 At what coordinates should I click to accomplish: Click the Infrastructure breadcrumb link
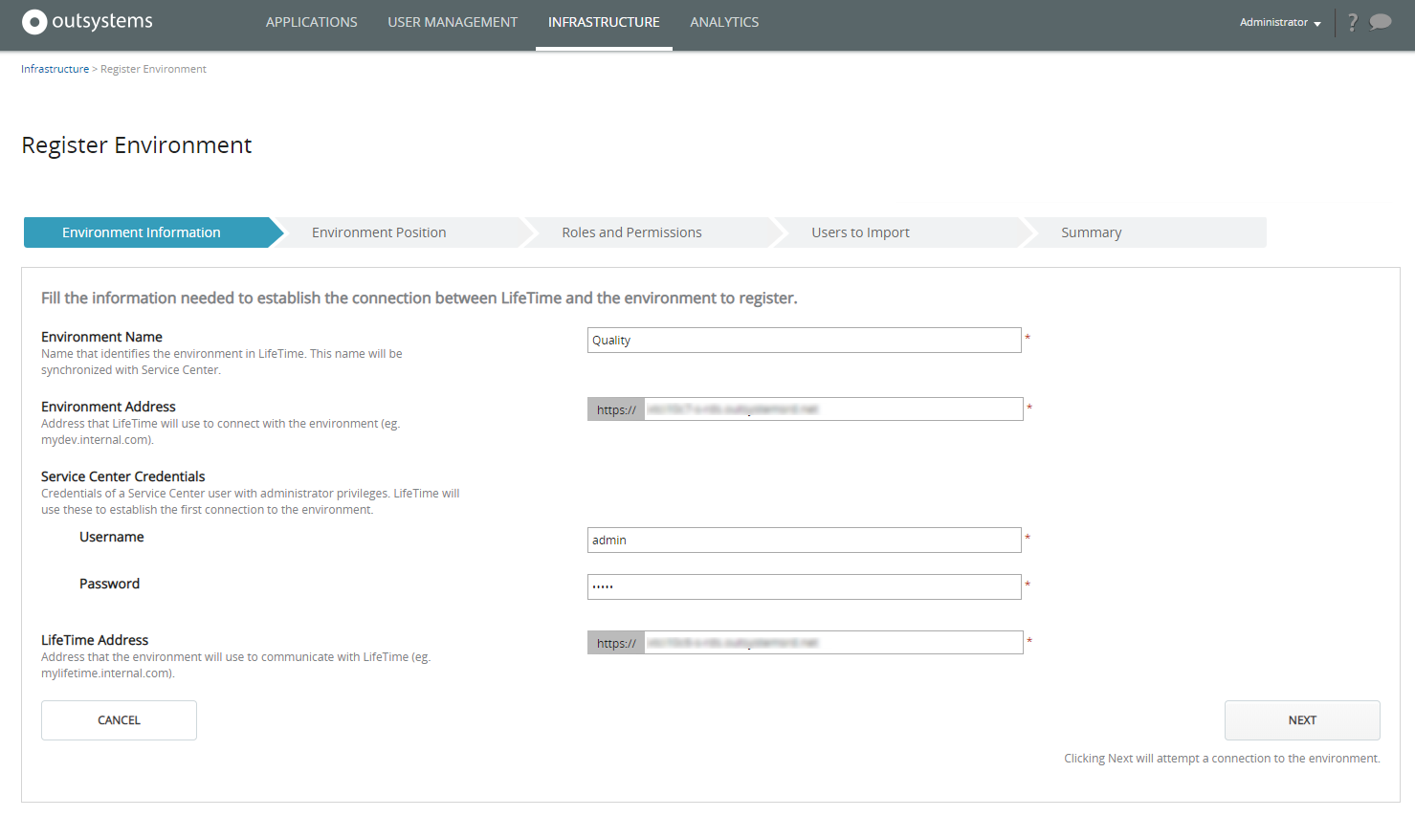click(x=55, y=68)
